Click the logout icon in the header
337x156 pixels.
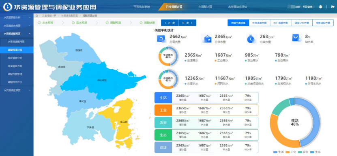[332, 6]
